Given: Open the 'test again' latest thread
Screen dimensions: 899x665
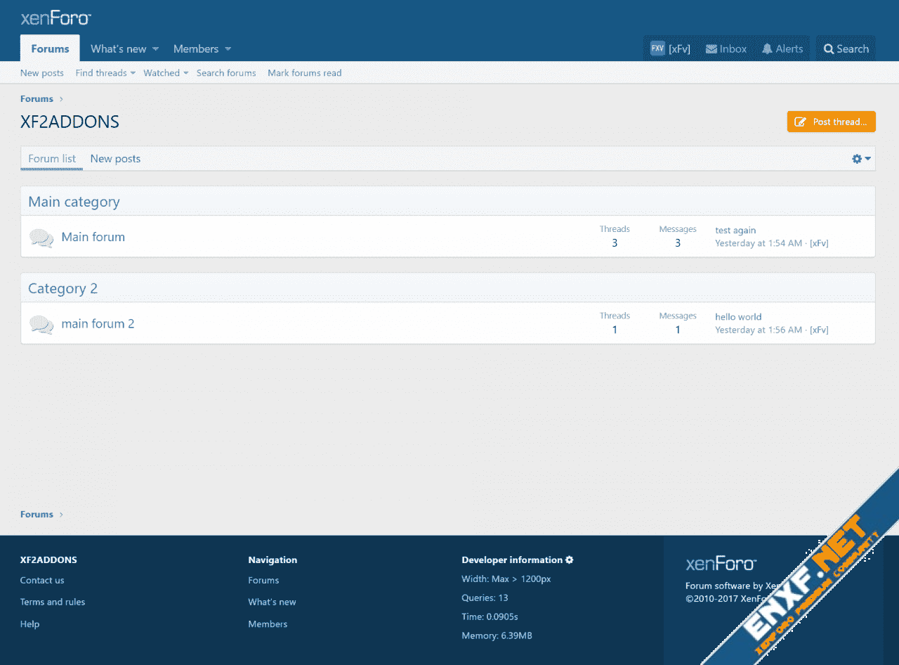Looking at the screenshot, I should [x=735, y=230].
